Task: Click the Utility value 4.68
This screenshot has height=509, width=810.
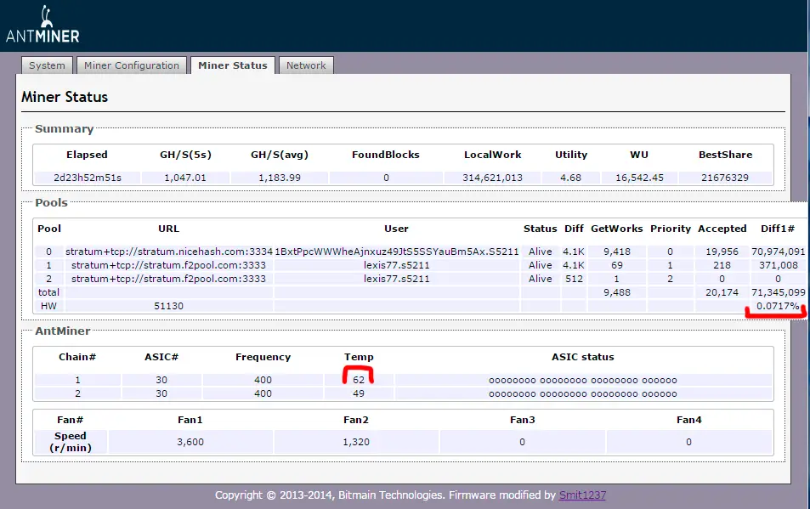Action: point(571,178)
